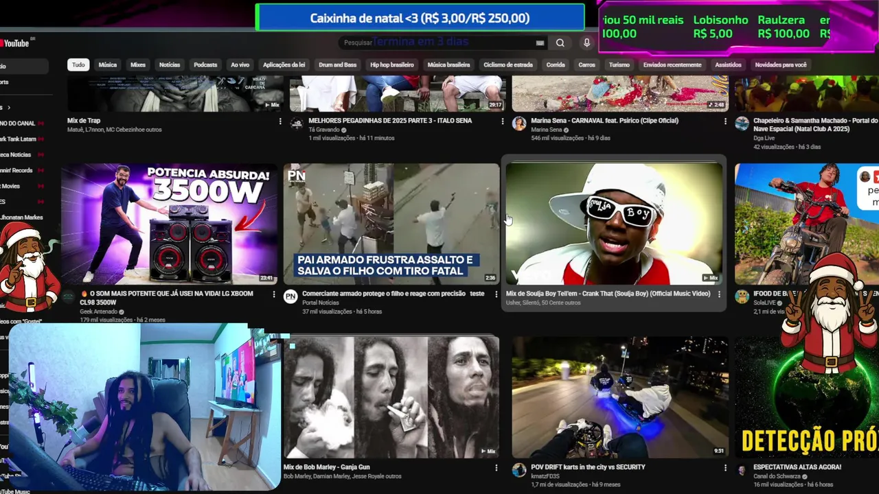Open options menu for Comerciante armado video

[496, 294]
